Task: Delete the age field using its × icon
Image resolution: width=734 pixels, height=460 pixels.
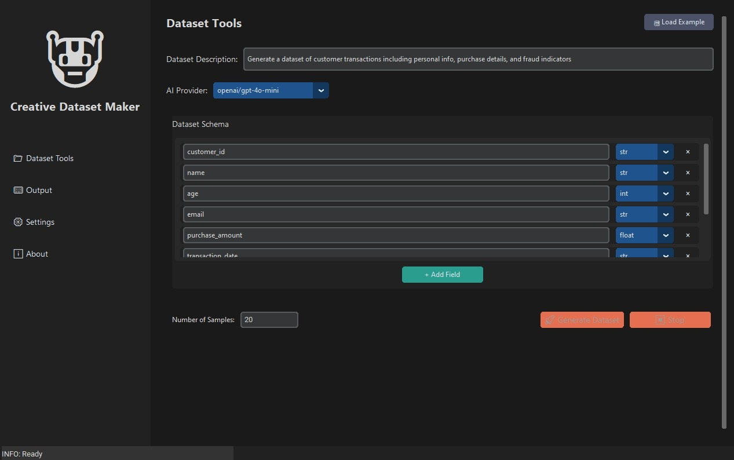Action: 688,194
